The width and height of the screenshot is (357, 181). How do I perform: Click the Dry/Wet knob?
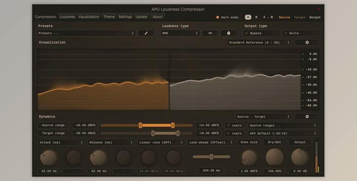tap(274, 158)
